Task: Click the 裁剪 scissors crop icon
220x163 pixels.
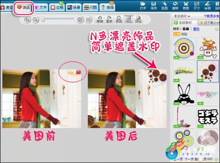Action: coord(186,6)
